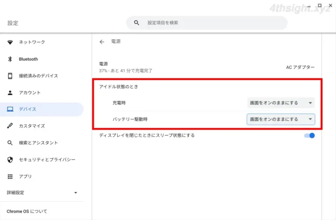Open カスタマイズ settings section
The height and width of the screenshot is (220, 336).
pos(42,126)
